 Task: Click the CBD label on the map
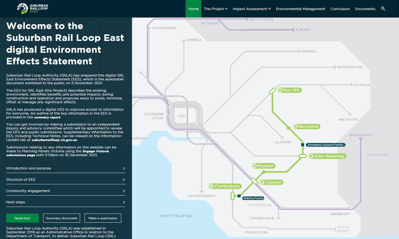pos(181,116)
